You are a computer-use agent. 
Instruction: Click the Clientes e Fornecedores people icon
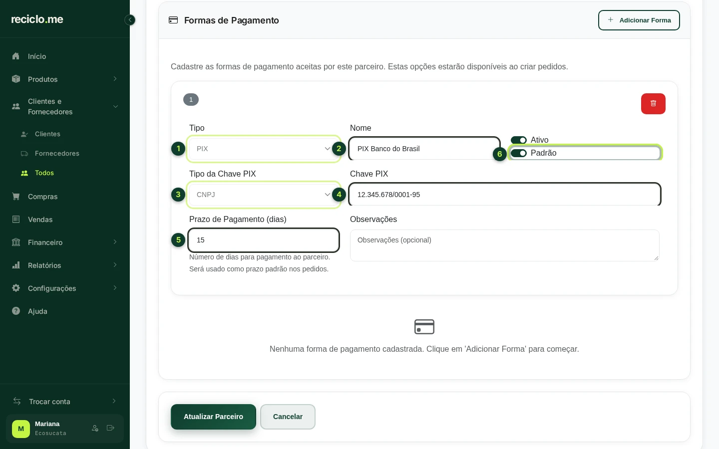click(16, 106)
